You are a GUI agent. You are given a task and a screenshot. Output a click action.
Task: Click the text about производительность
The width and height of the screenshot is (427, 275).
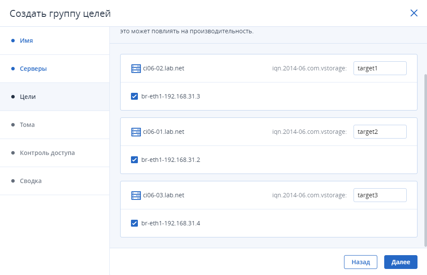pos(187,31)
